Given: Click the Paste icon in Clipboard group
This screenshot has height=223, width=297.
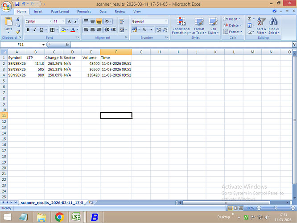Looking at the screenshot, I should [8, 23].
